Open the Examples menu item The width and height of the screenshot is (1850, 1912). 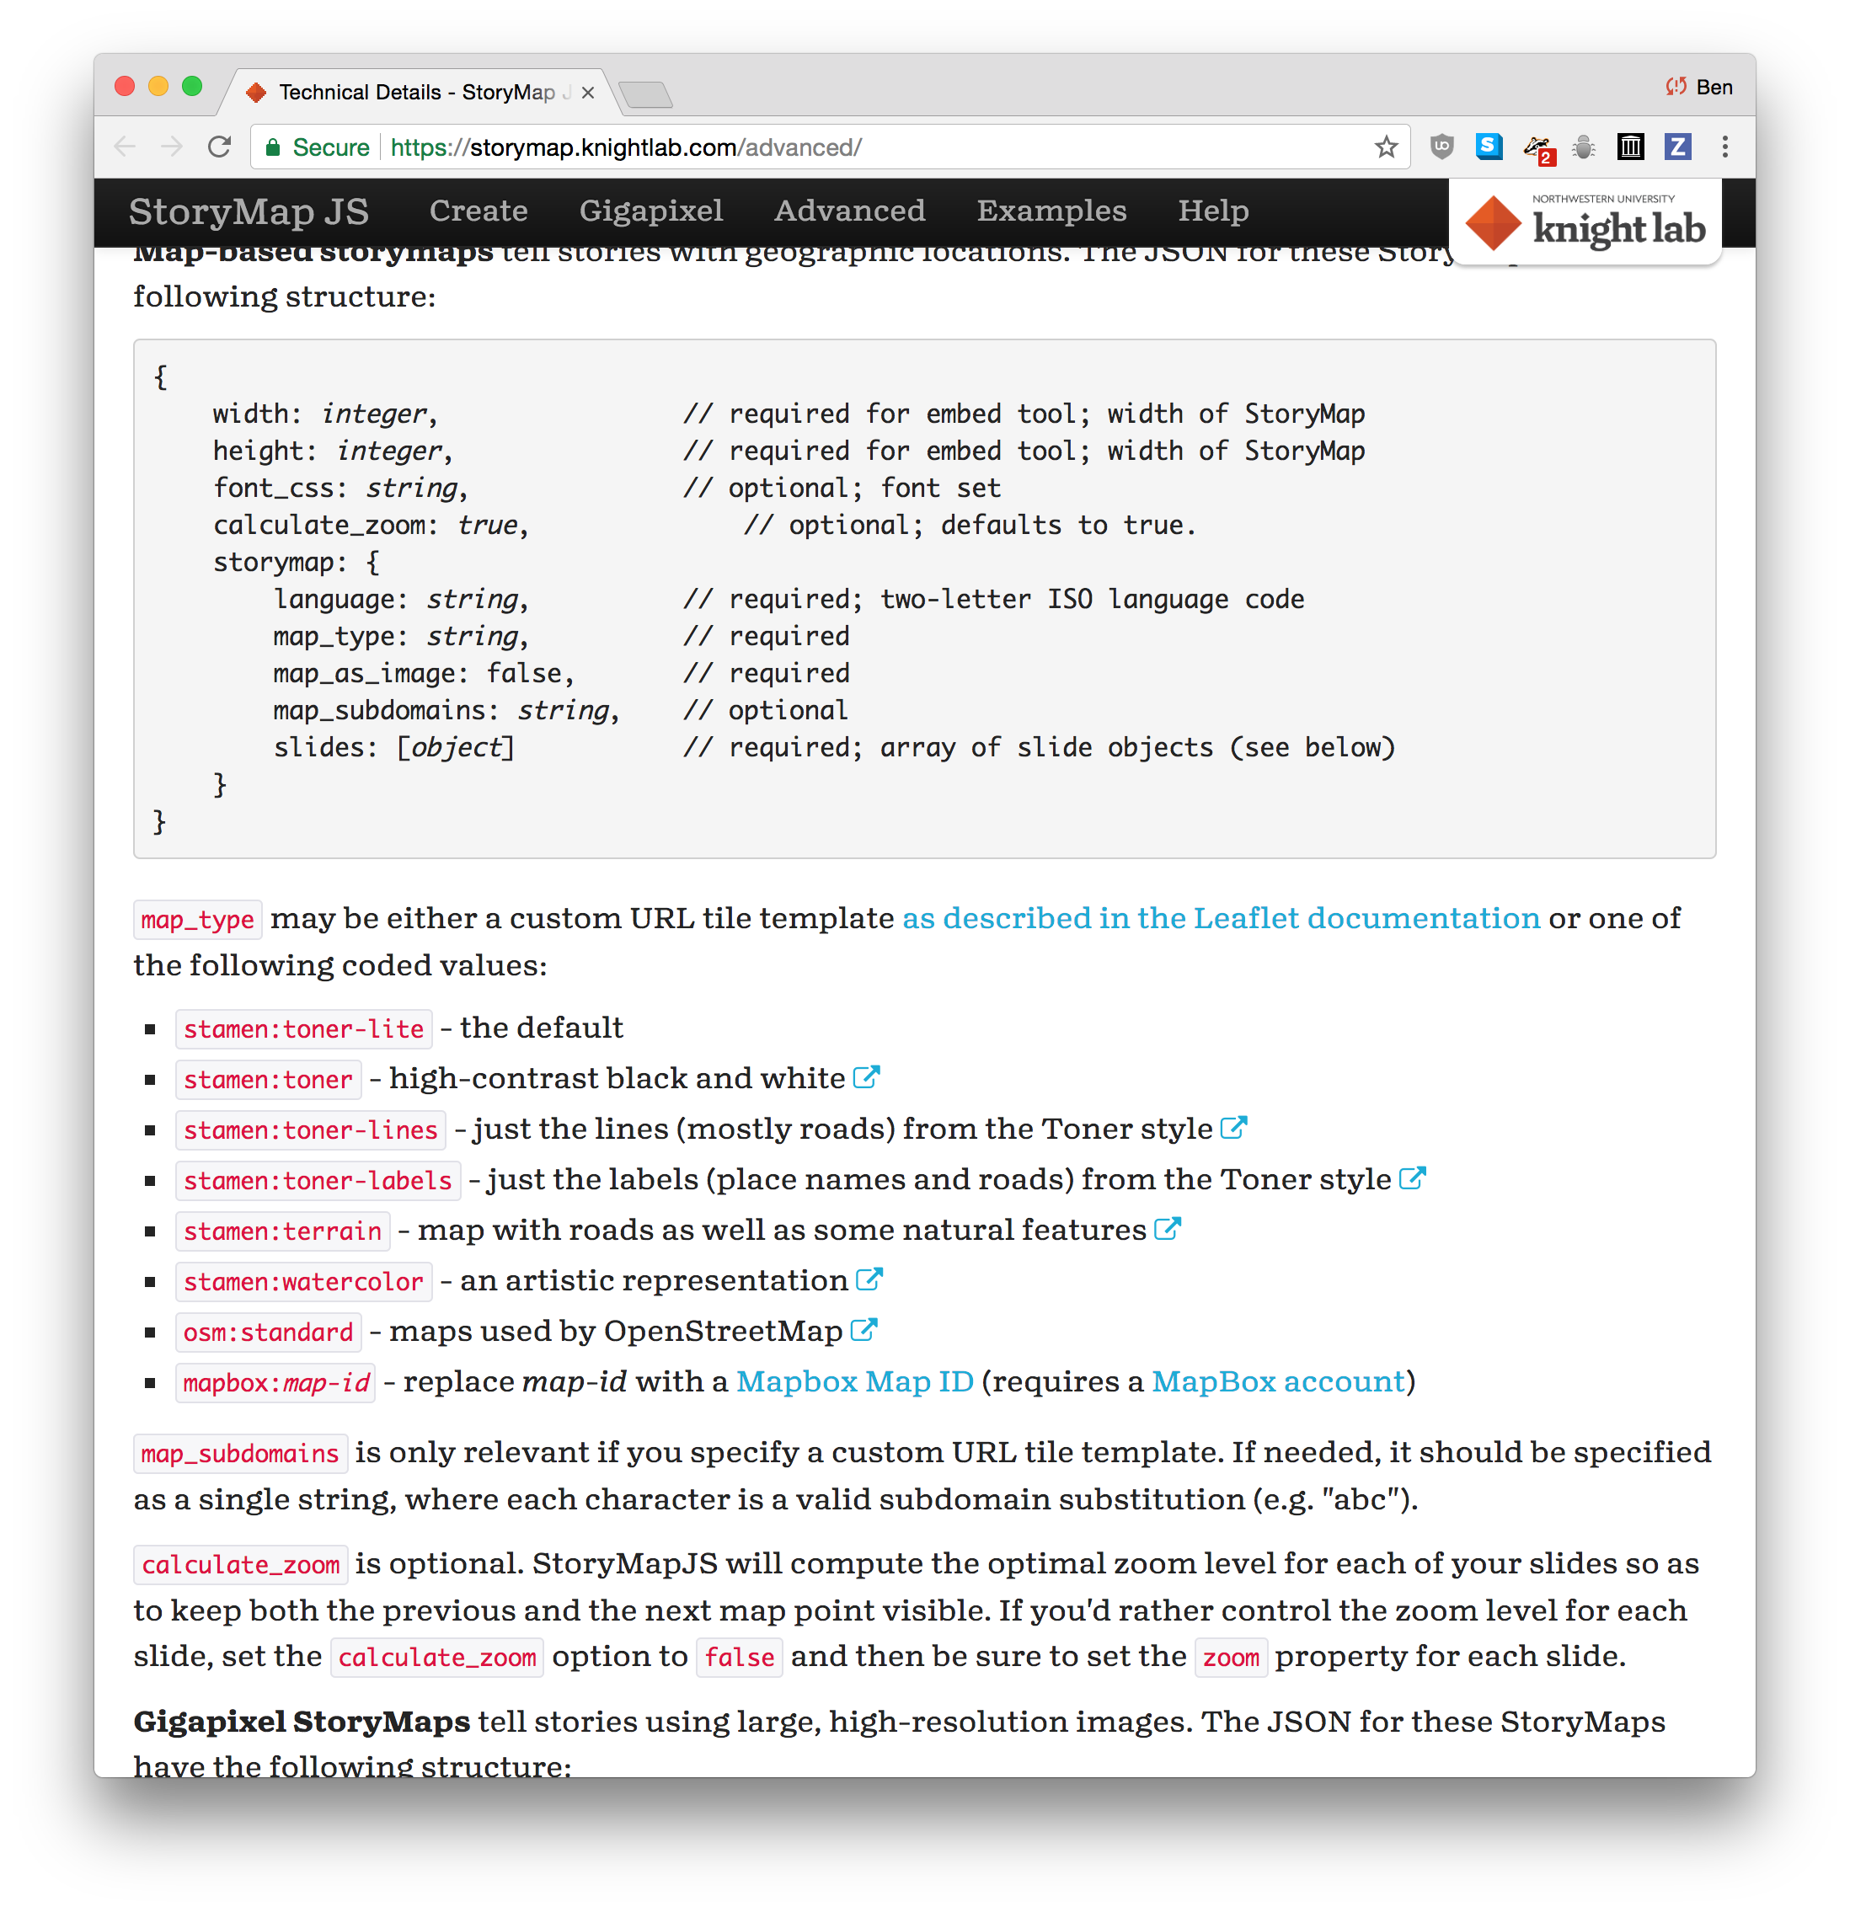click(x=1051, y=211)
